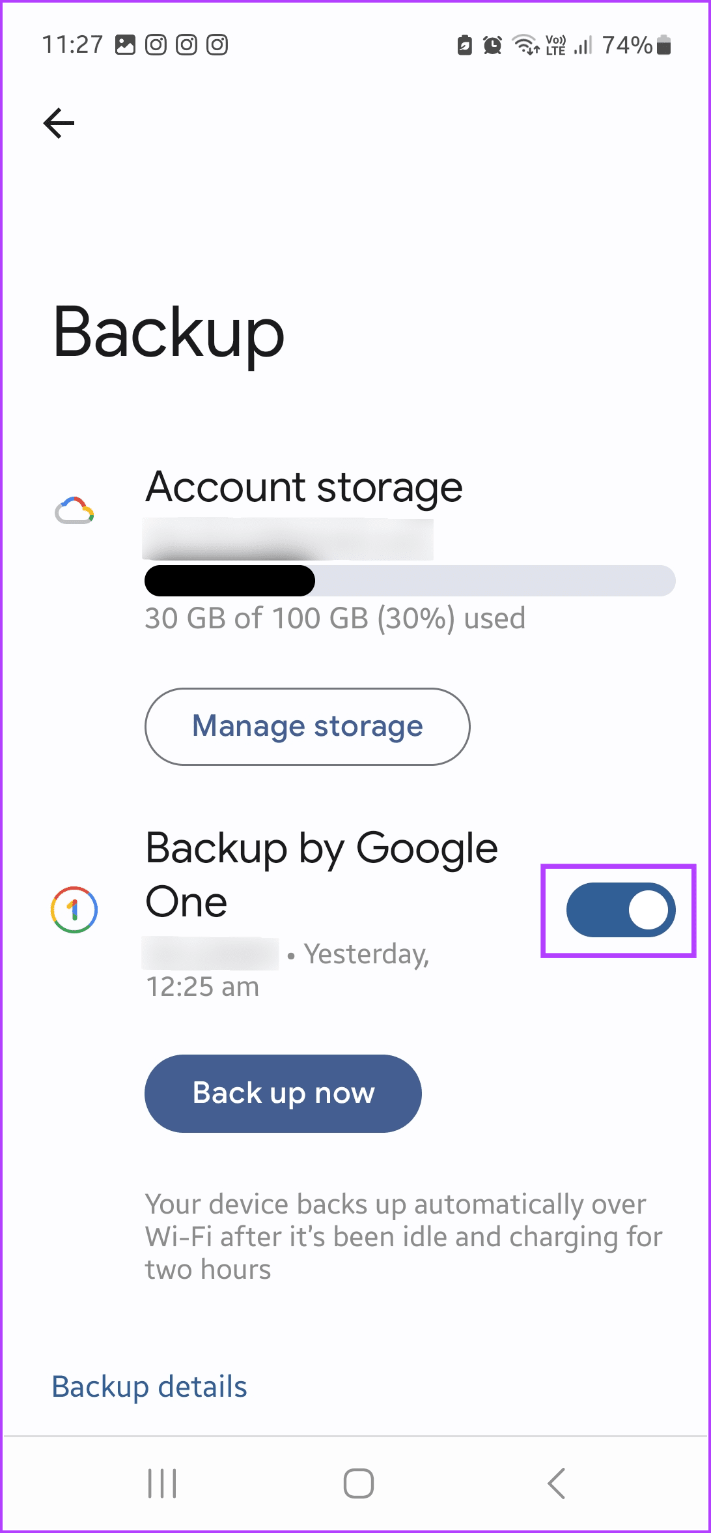Disable the Backup by Google One toggle

click(620, 910)
